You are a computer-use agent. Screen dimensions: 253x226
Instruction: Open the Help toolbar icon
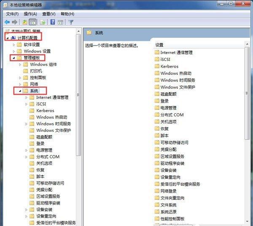[x=53, y=22]
